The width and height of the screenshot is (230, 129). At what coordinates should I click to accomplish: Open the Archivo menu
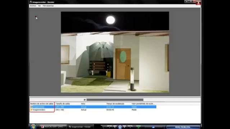pyautogui.click(x=33, y=6)
